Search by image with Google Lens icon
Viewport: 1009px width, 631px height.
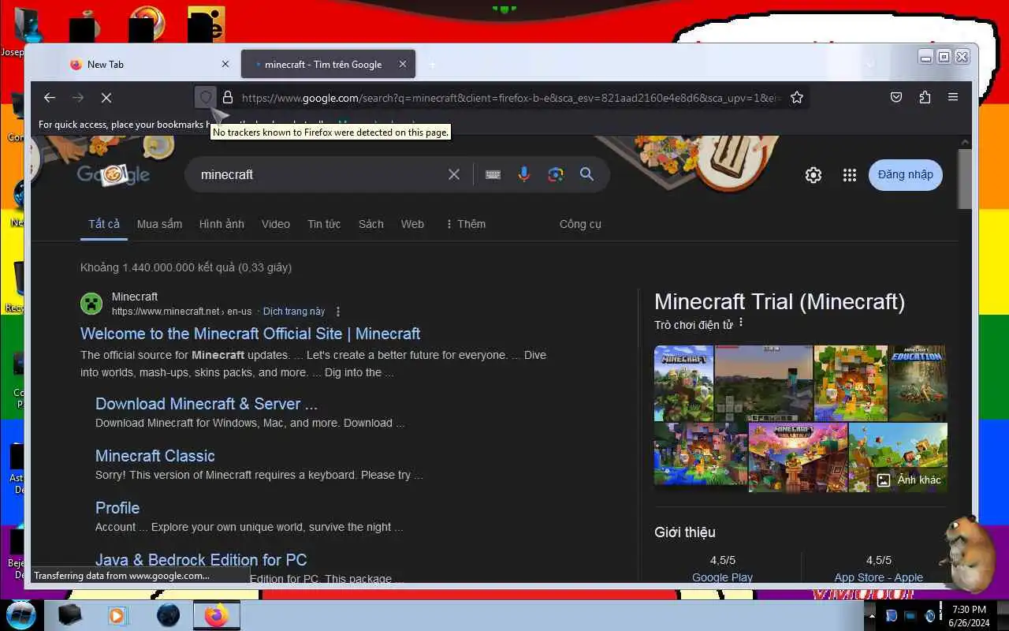(556, 174)
